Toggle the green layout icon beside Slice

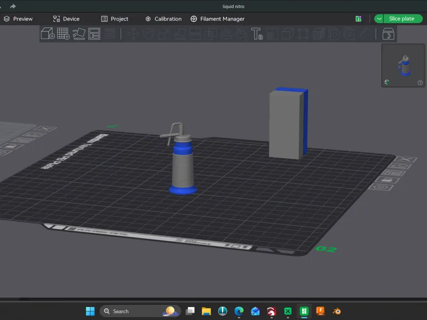tap(358, 19)
